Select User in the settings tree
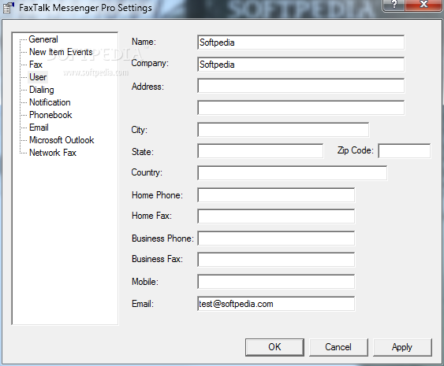 pyautogui.click(x=38, y=77)
